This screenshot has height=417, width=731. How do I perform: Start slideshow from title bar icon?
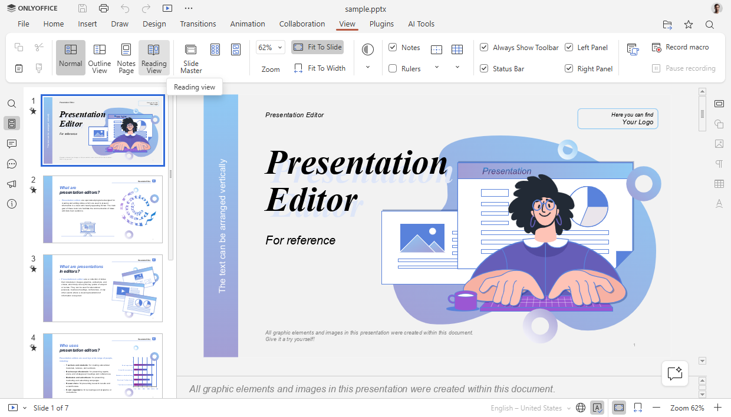point(167,8)
